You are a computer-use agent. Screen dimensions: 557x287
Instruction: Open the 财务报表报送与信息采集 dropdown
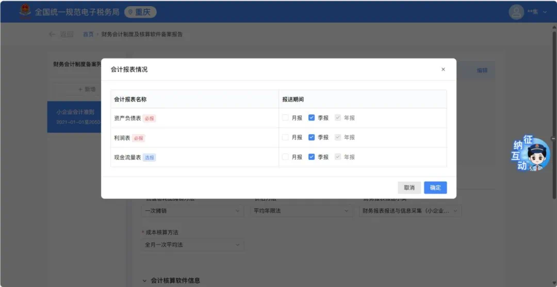[x=410, y=211]
